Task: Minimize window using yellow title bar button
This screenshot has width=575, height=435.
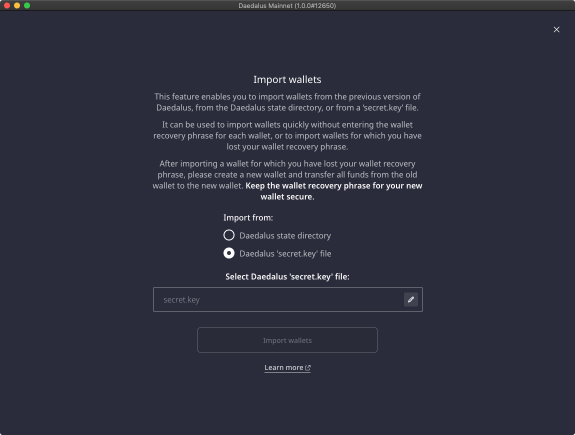Action: click(x=17, y=5)
